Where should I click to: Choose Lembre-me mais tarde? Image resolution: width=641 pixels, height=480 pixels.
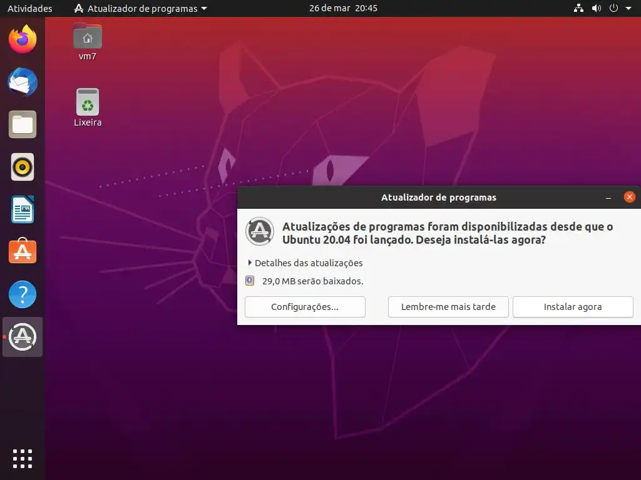pyautogui.click(x=448, y=307)
